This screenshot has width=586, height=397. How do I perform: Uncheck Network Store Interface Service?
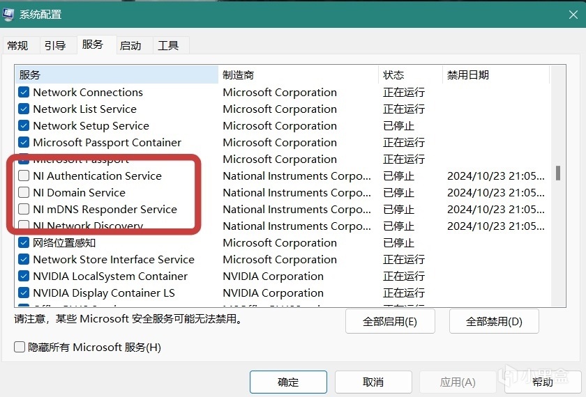coord(24,260)
